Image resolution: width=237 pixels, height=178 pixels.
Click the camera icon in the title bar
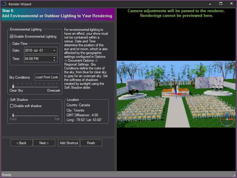[x=3, y=4]
